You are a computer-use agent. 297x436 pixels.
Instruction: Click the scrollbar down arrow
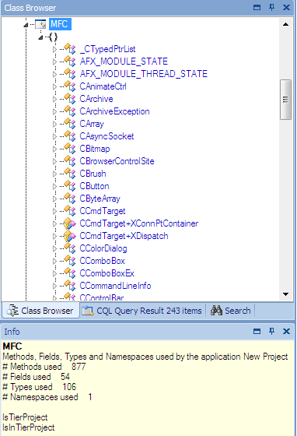coord(285,294)
